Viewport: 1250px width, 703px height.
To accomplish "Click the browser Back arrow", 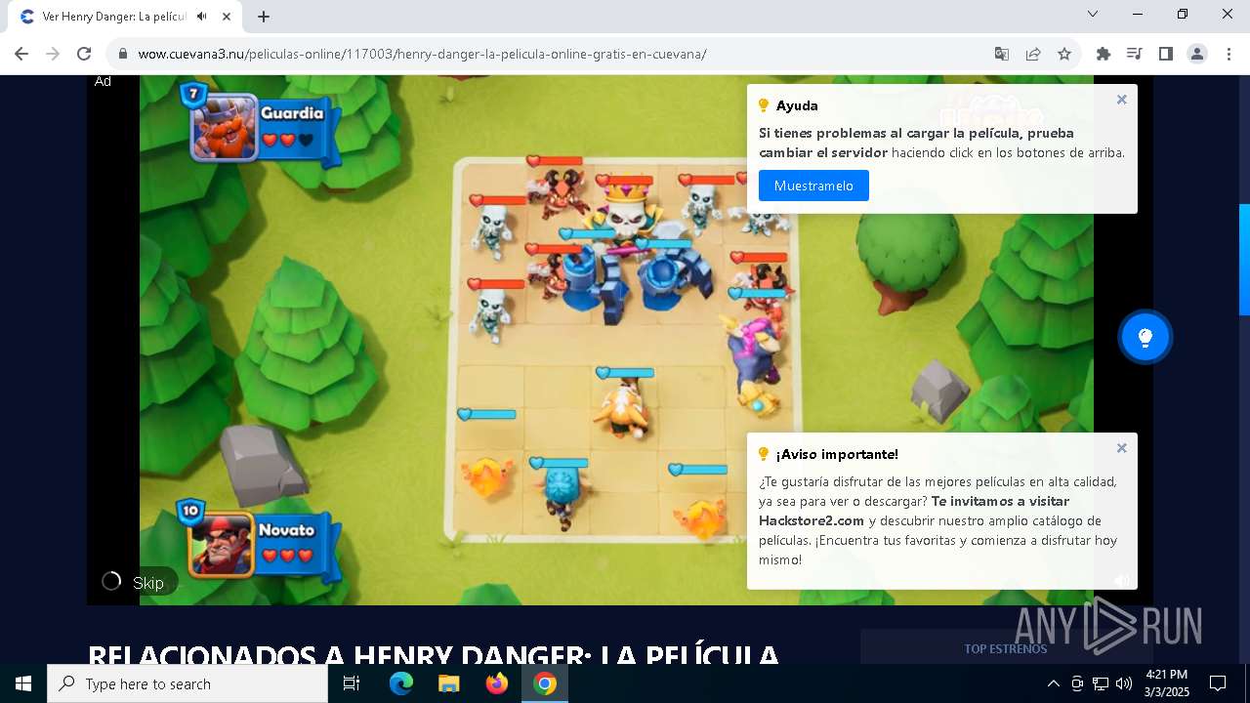I will click(x=21, y=54).
